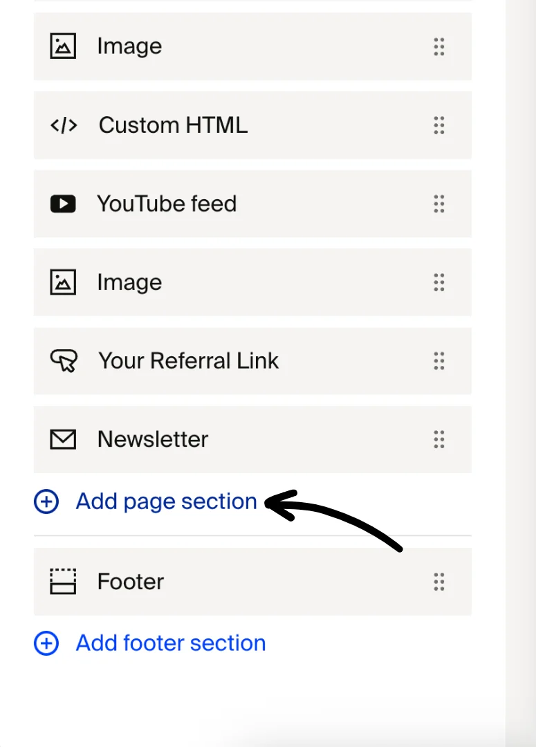Click the plus icon beside Add page section
536x747 pixels.
coord(46,501)
